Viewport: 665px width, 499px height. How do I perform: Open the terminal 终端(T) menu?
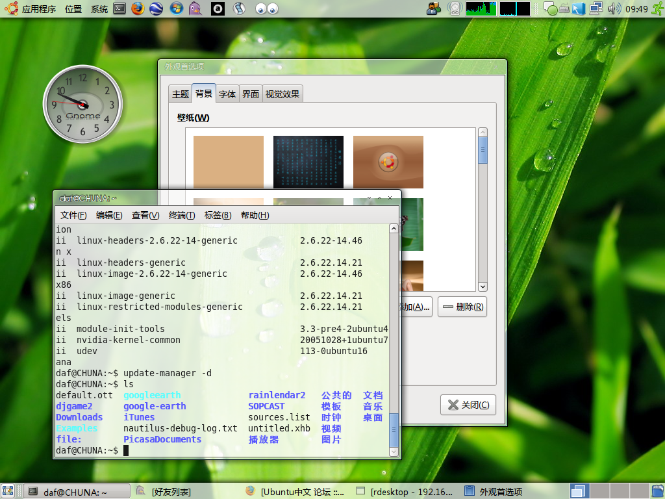182,215
